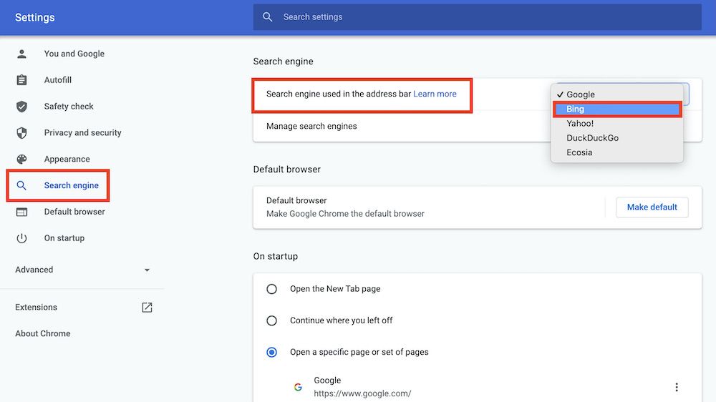
Task: Click the You and Google person icon
Action: (x=22, y=54)
